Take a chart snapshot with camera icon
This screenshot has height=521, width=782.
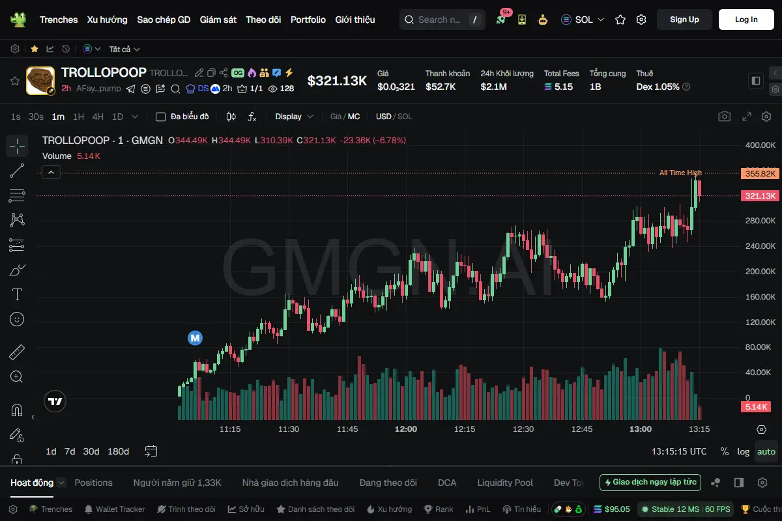click(725, 117)
